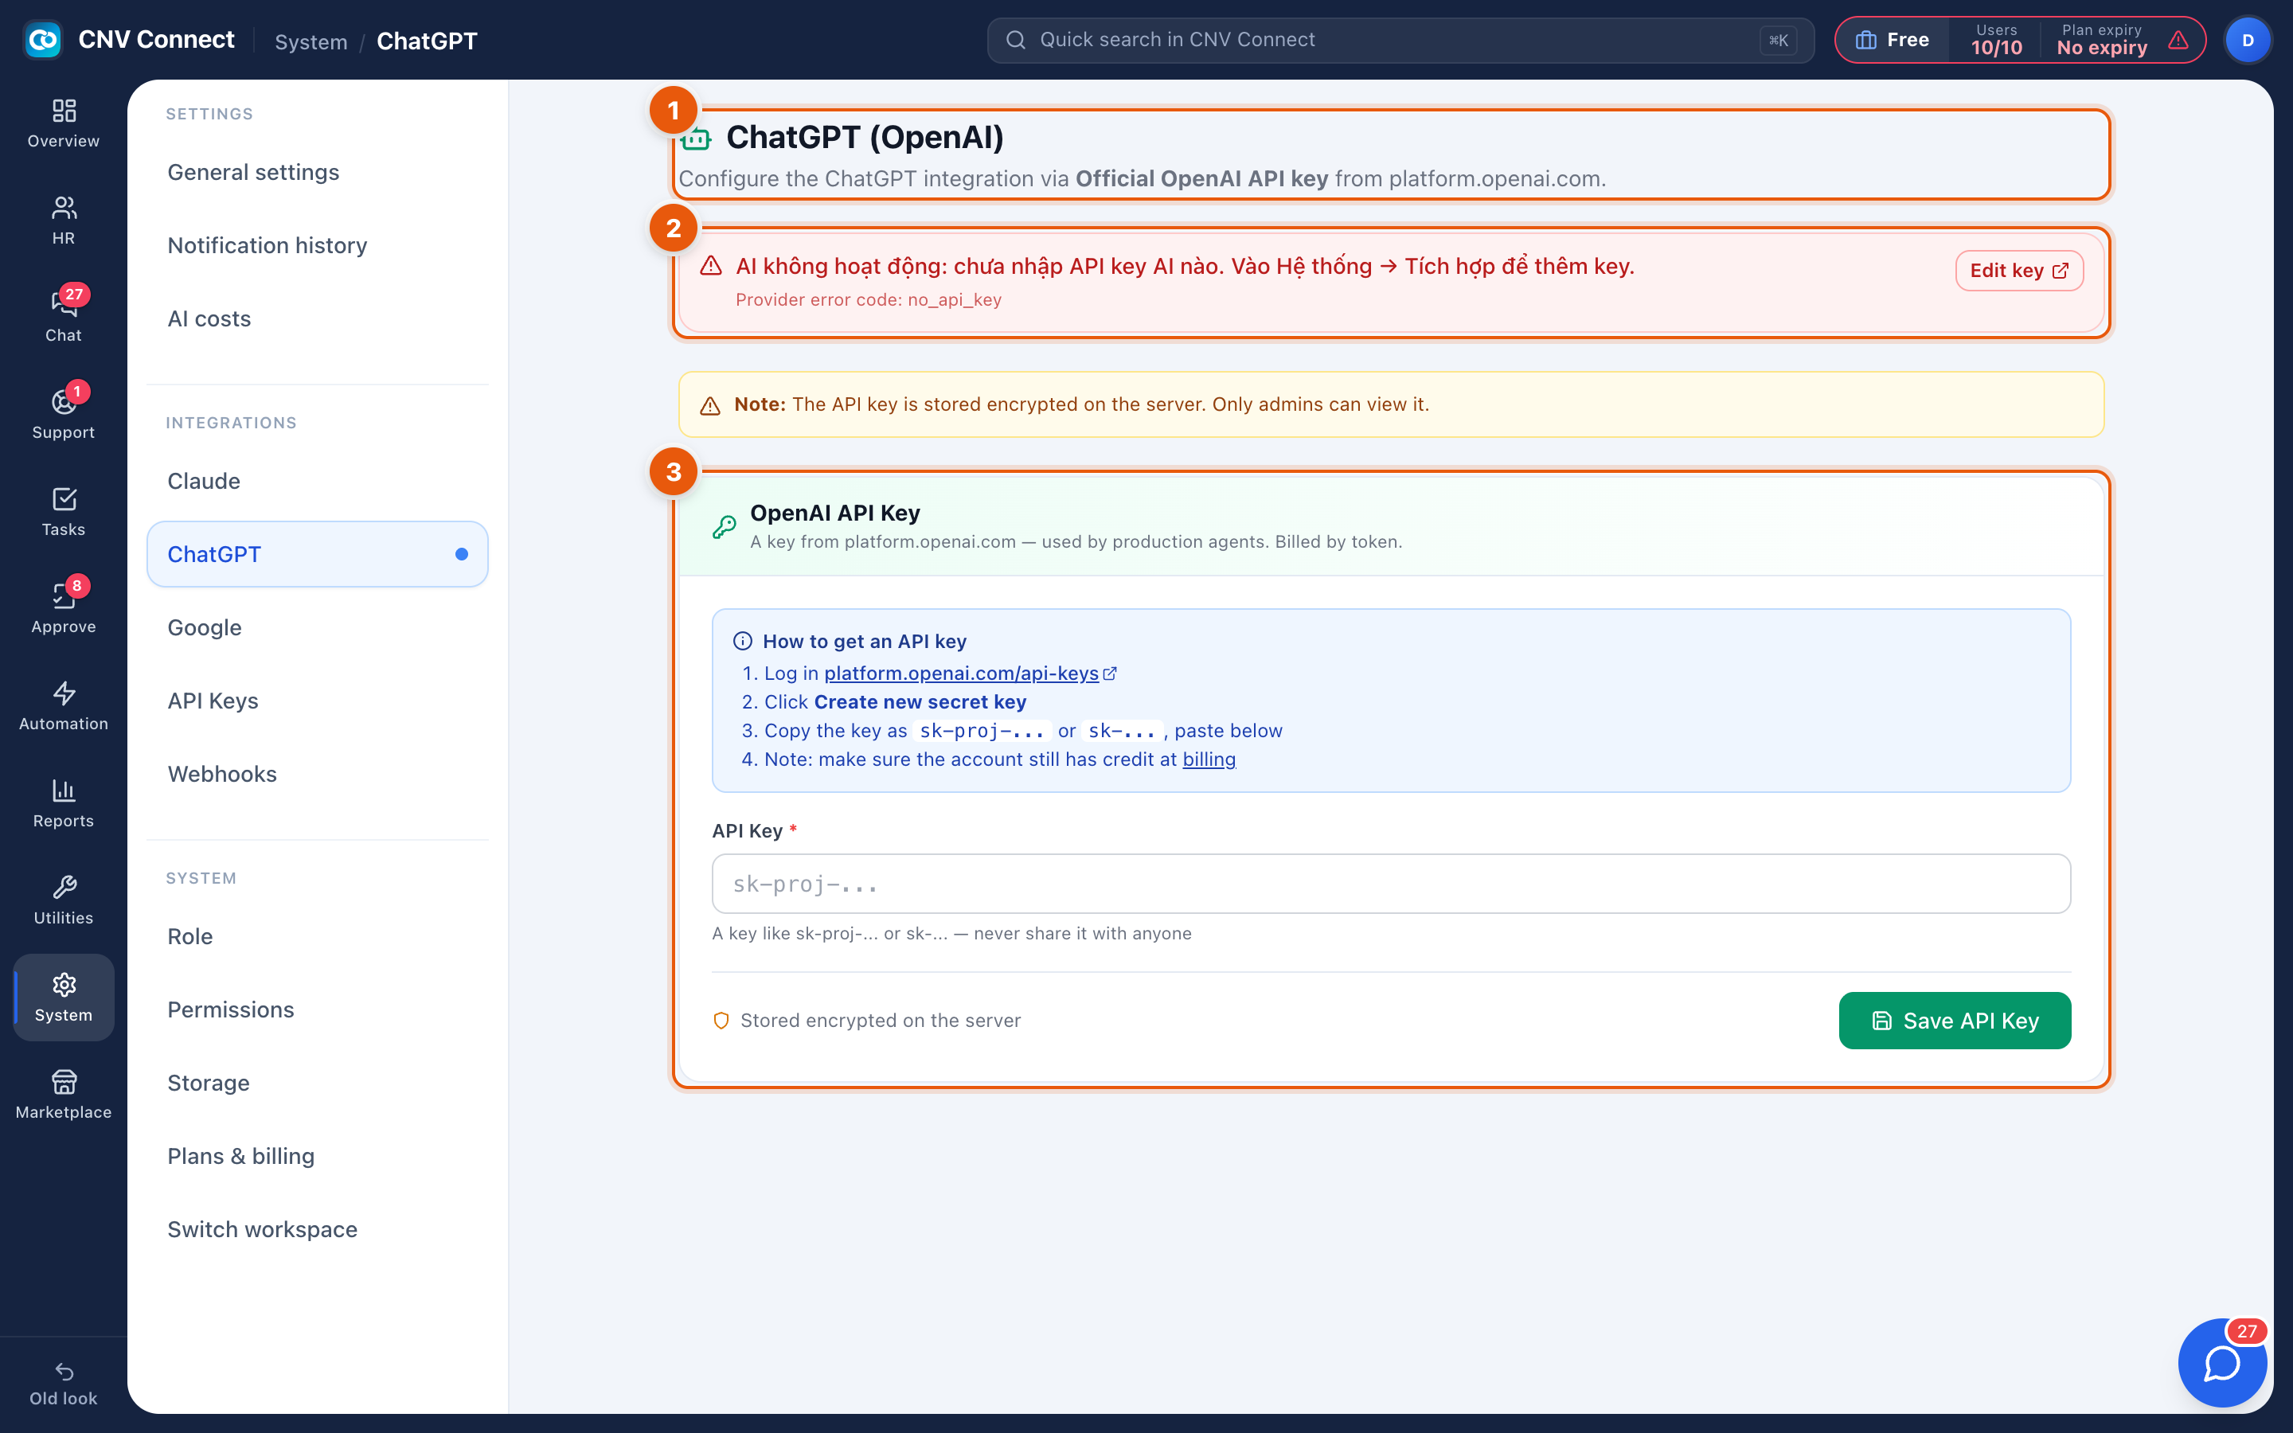Select the System gear icon

[x=64, y=985]
